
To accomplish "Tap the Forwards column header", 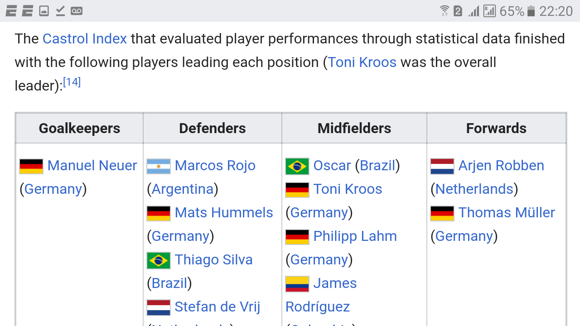I will pyautogui.click(x=496, y=129).
